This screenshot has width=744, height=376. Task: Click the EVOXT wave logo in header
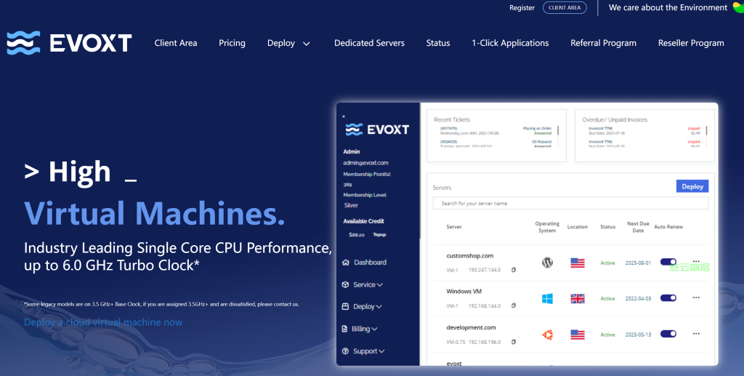click(23, 43)
